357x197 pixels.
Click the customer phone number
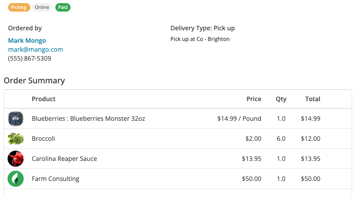[x=29, y=58]
